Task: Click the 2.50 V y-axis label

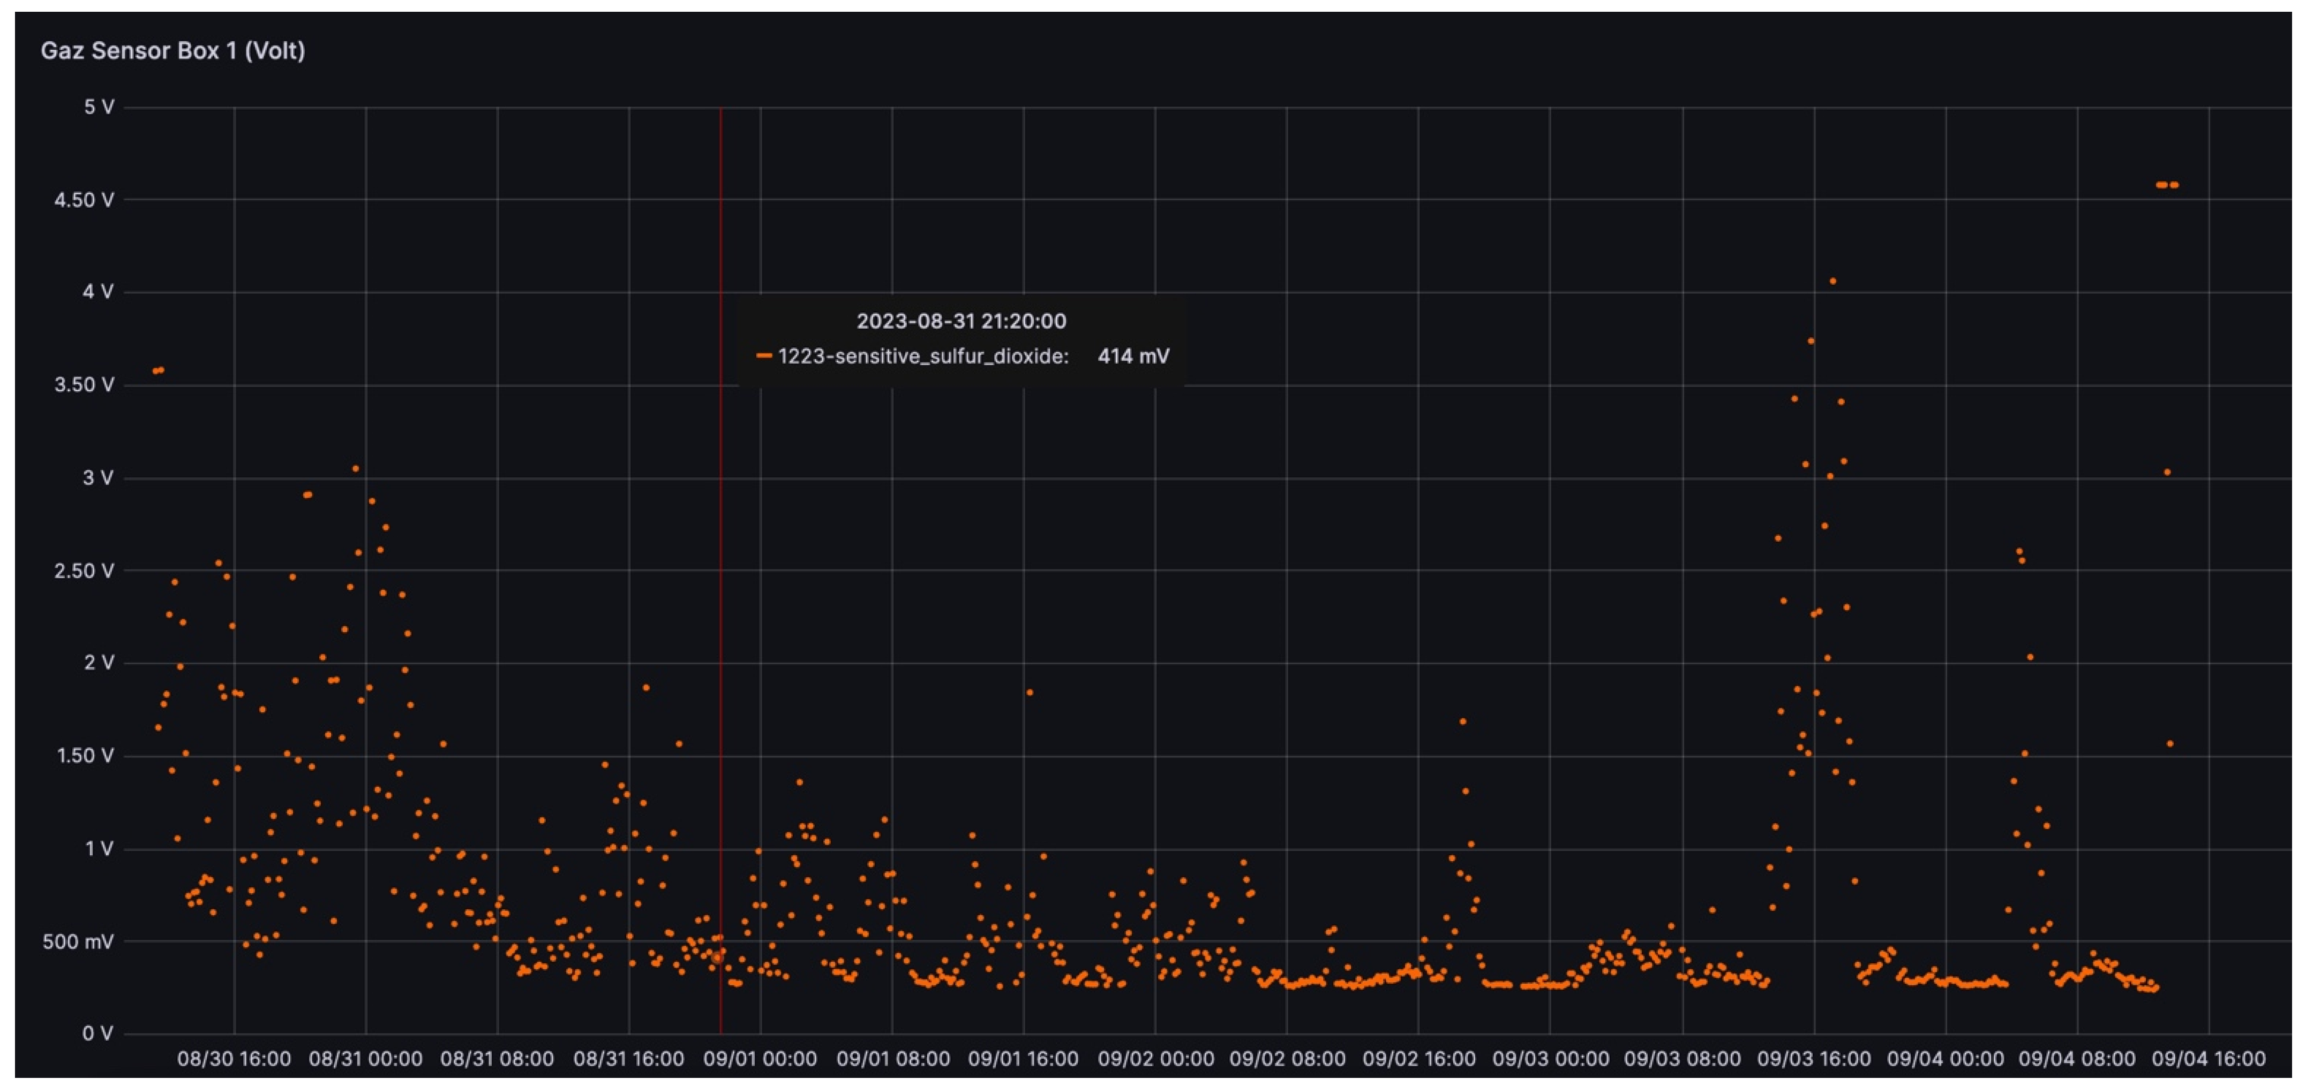Action: pyautogui.click(x=84, y=571)
